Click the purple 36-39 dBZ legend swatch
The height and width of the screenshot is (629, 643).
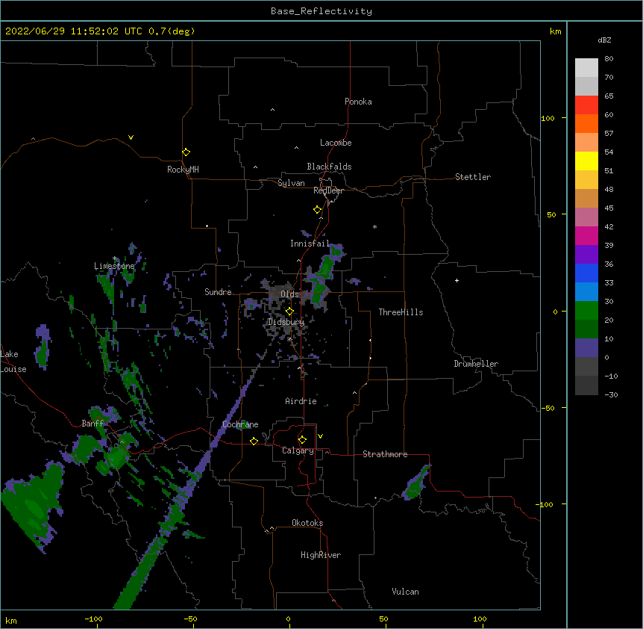(x=586, y=254)
